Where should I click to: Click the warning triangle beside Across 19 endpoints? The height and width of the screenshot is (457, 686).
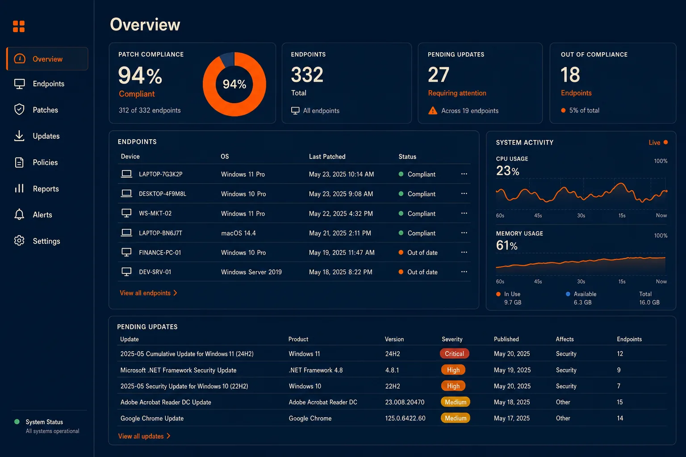click(x=433, y=110)
